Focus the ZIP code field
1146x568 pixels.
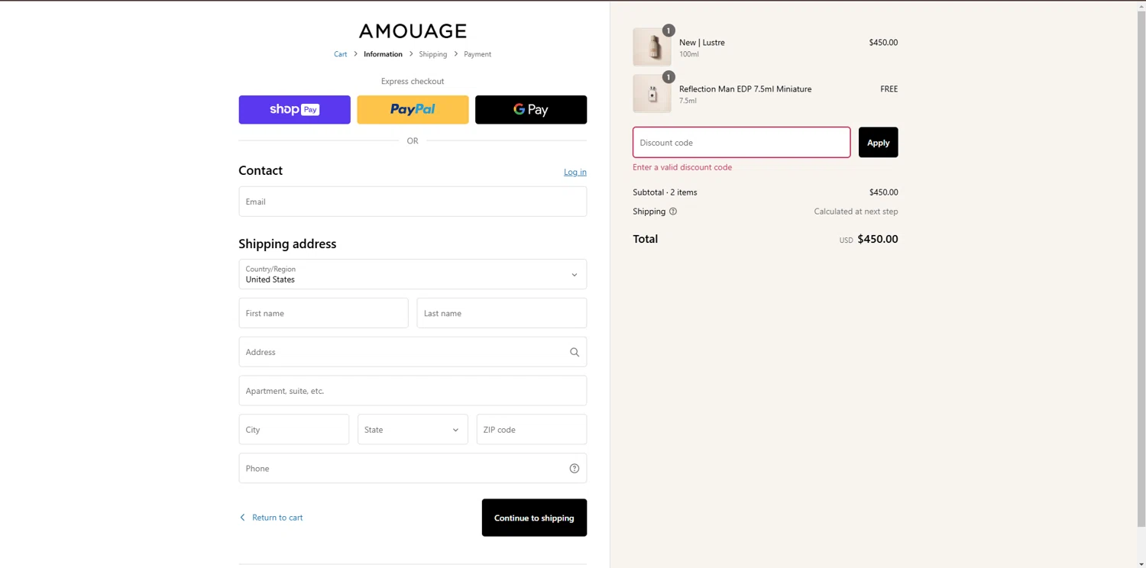(x=532, y=429)
